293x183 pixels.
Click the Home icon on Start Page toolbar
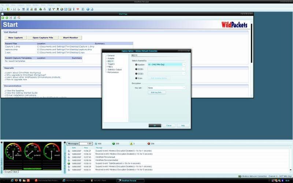tap(19, 18)
